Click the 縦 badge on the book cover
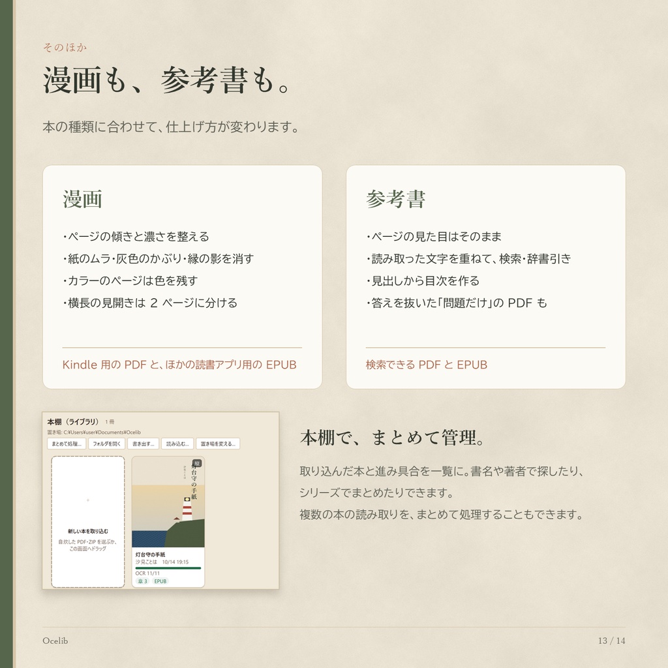668x668 pixels. point(197,463)
